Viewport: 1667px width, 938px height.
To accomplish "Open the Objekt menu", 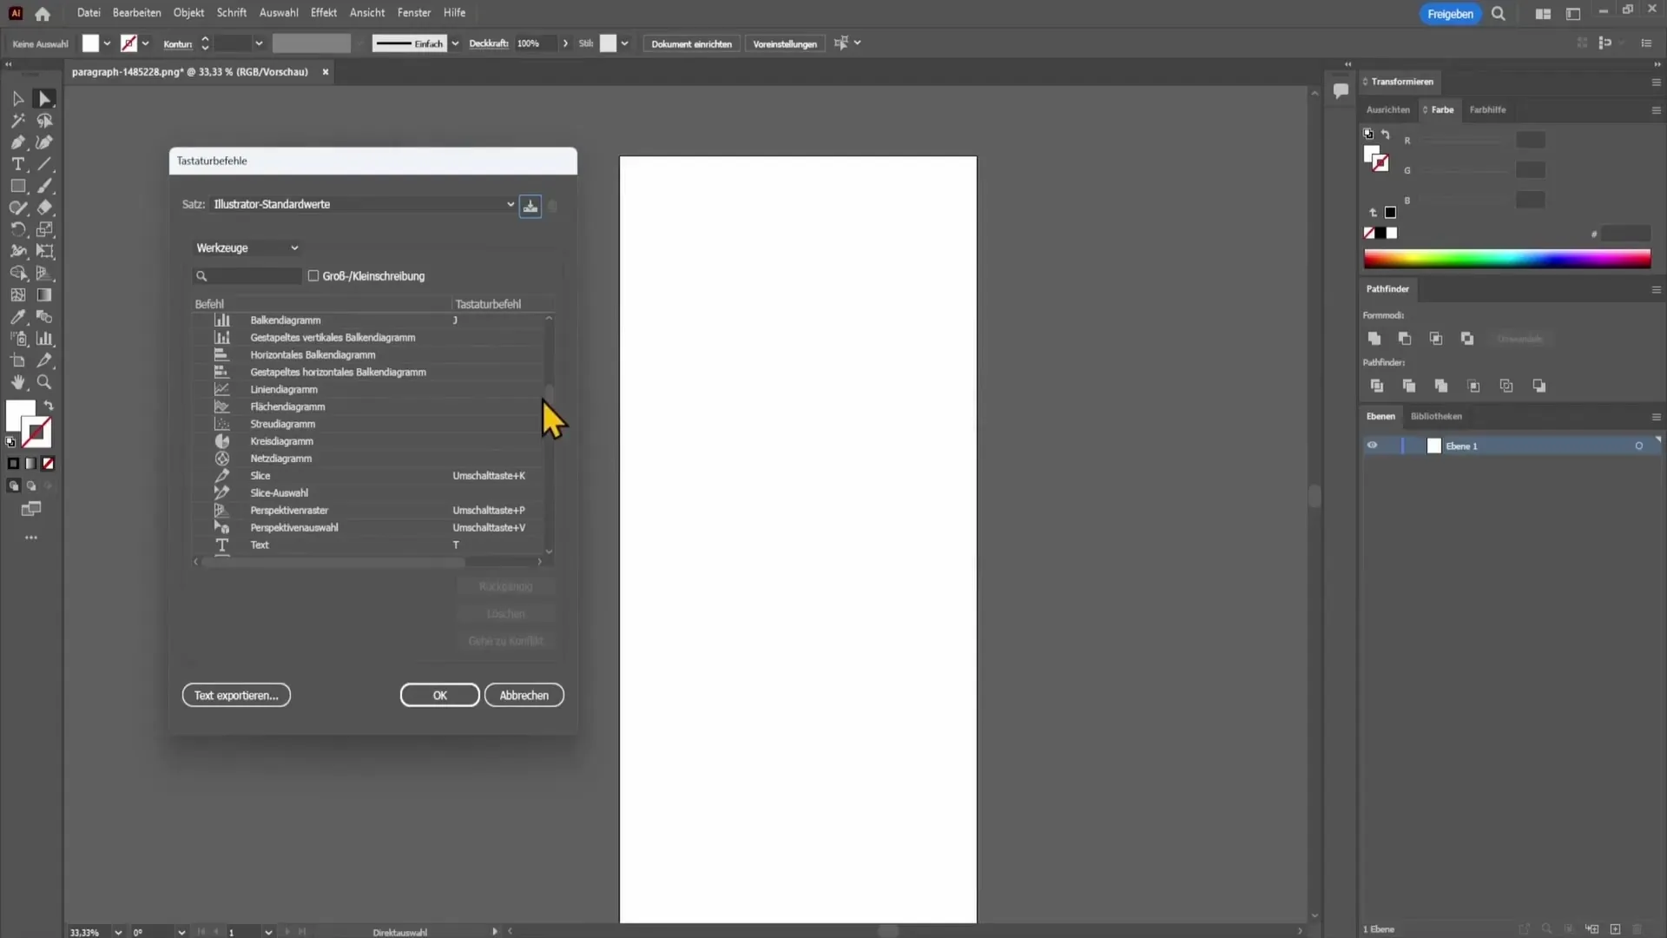I will [188, 13].
